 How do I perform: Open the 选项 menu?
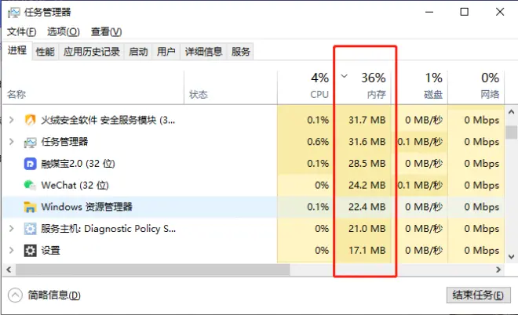(x=64, y=31)
